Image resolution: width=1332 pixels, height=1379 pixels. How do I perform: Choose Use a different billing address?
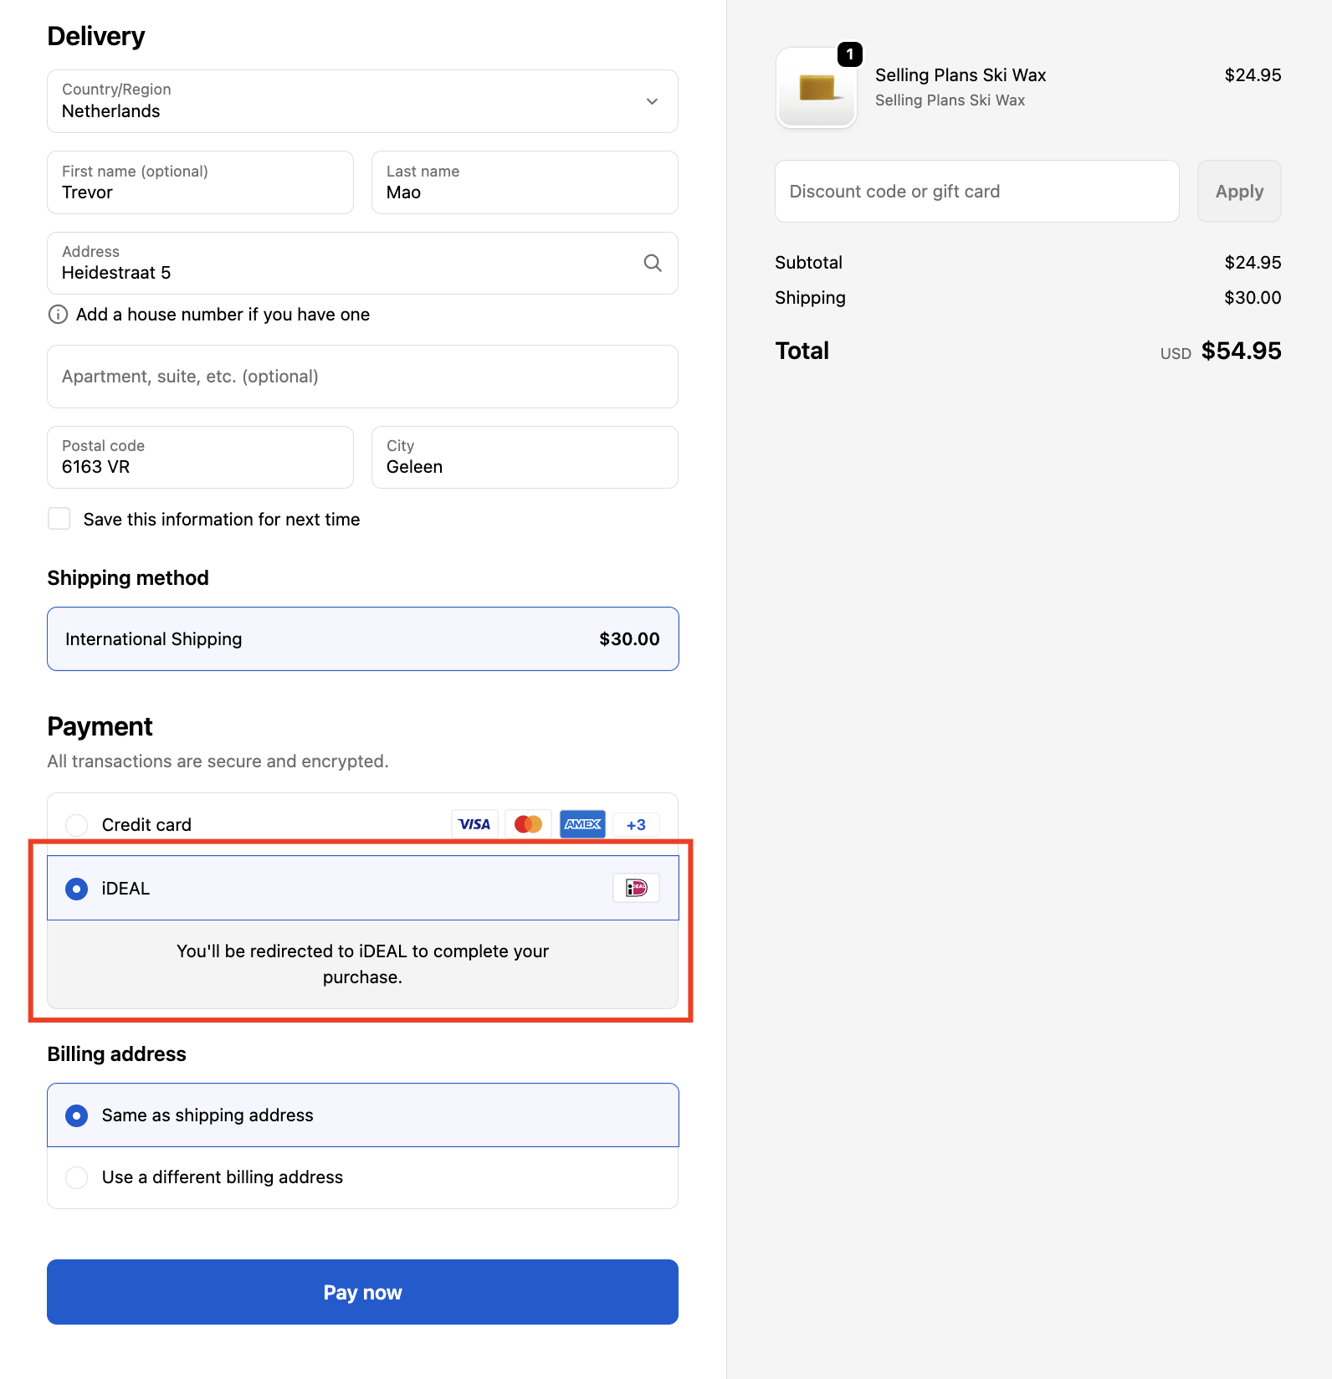[77, 1177]
